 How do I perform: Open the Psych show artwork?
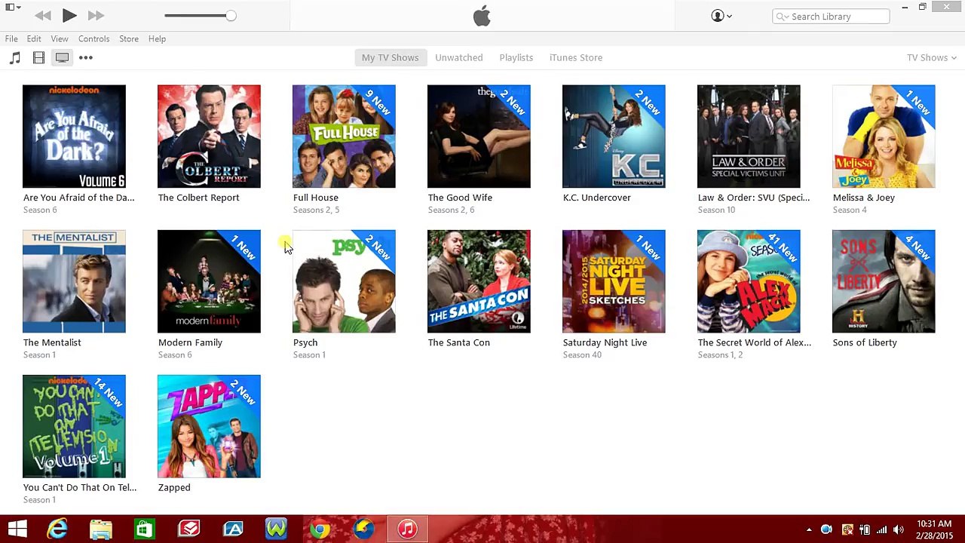(344, 281)
